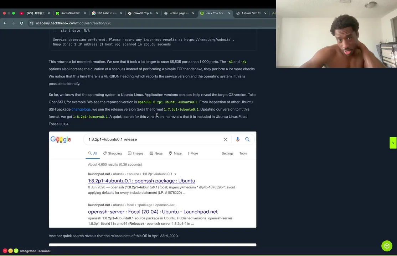397x256 pixels.
Task: Close the Hack The Box tab
Action: (229, 13)
